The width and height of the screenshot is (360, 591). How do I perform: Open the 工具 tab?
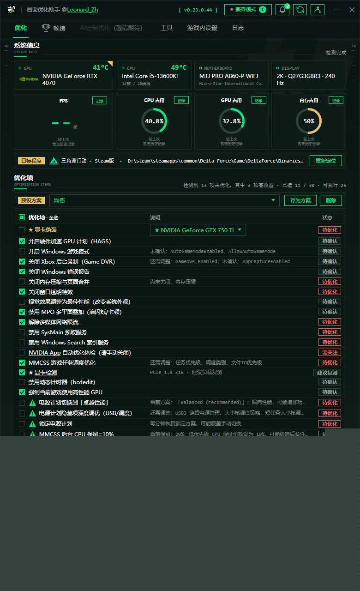point(167,28)
